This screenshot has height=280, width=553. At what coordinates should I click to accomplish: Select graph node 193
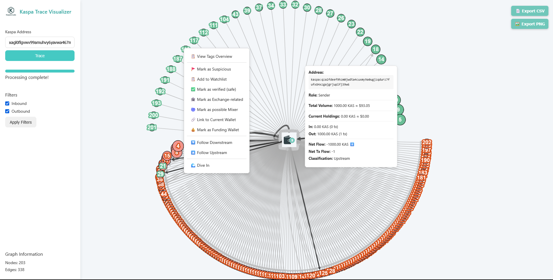(156, 103)
